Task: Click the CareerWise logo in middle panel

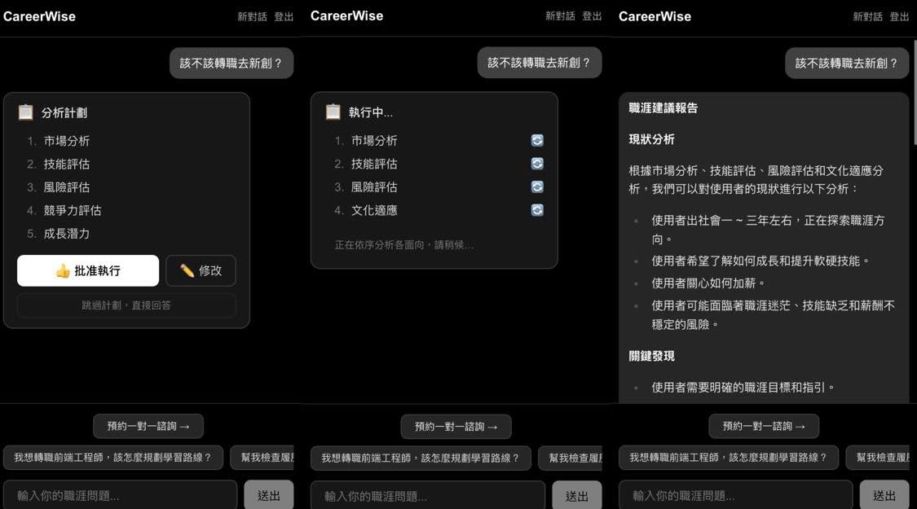Action: pos(346,15)
